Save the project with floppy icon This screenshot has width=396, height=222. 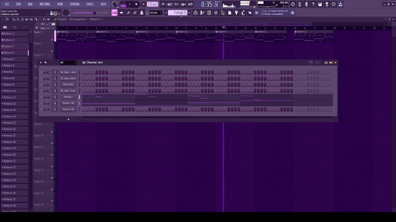point(320,4)
